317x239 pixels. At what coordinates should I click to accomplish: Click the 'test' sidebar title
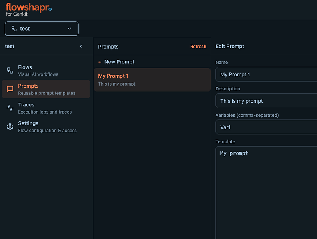(10, 46)
